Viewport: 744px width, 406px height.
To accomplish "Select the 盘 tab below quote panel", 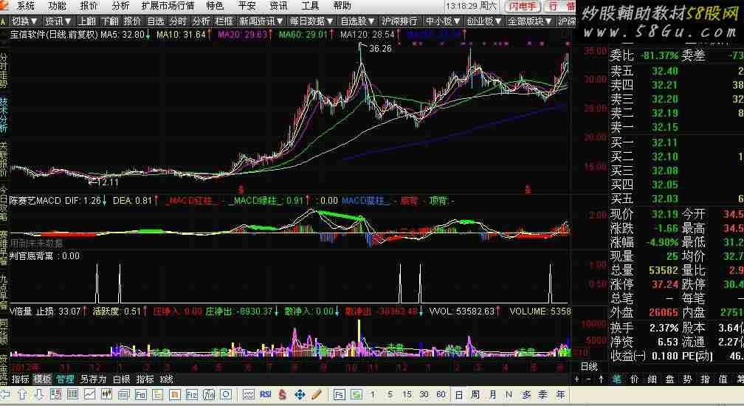I will pyautogui.click(x=670, y=379).
